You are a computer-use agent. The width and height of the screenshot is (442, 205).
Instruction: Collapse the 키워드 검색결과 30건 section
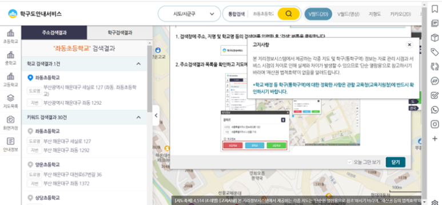click(138, 117)
